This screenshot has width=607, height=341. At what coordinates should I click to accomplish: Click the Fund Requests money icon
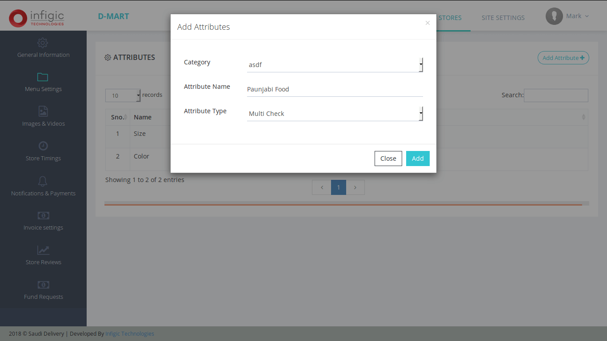pyautogui.click(x=43, y=285)
